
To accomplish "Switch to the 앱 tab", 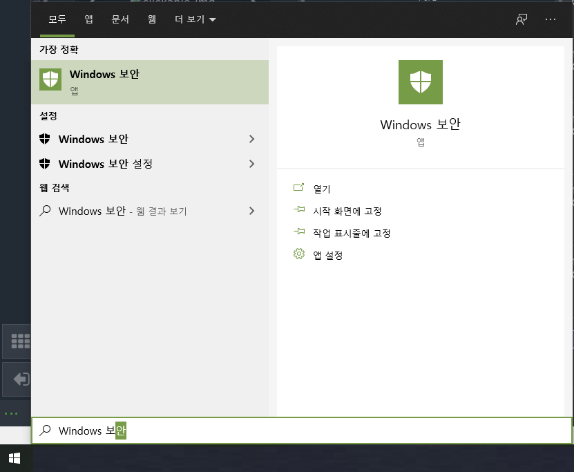I will click(x=88, y=19).
